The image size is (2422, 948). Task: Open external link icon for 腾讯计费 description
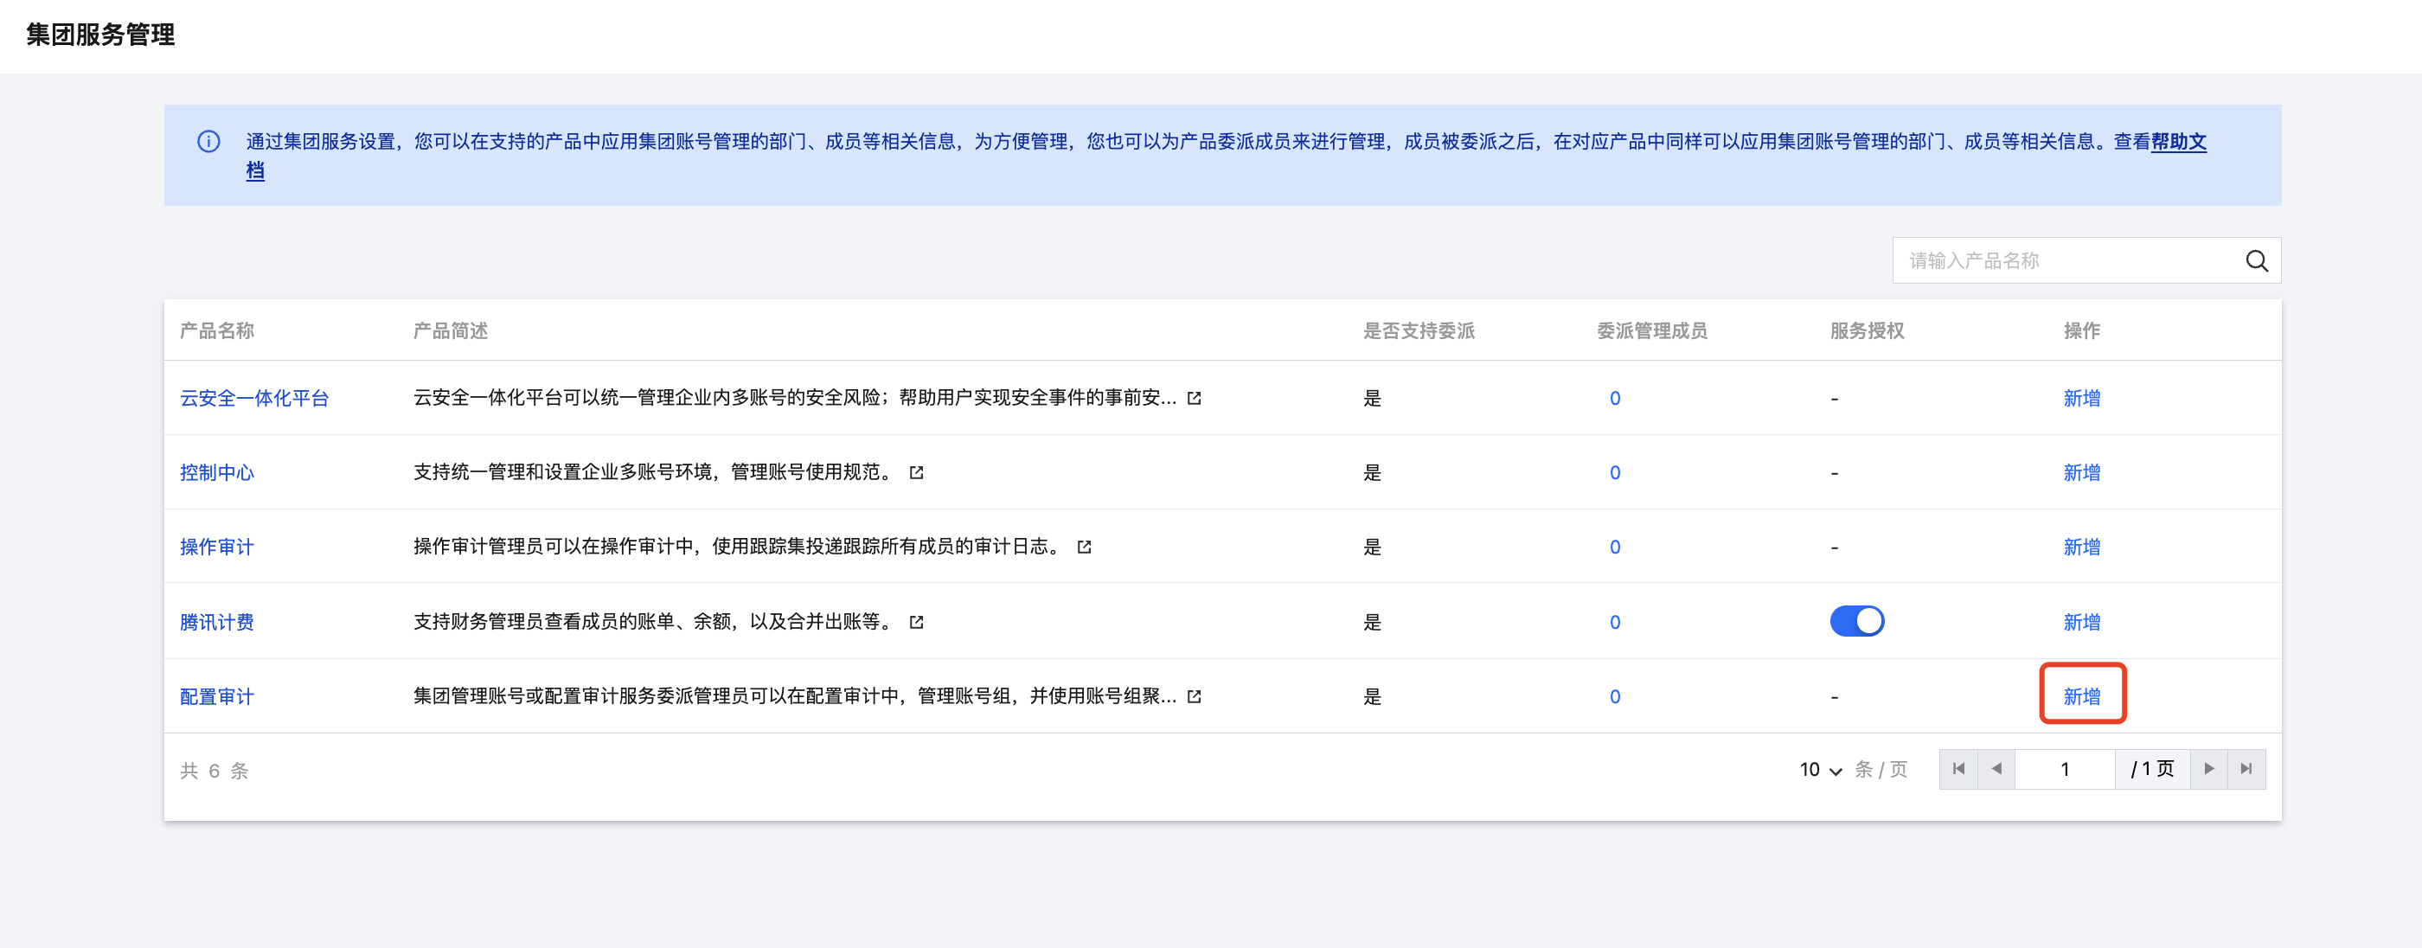(x=917, y=622)
